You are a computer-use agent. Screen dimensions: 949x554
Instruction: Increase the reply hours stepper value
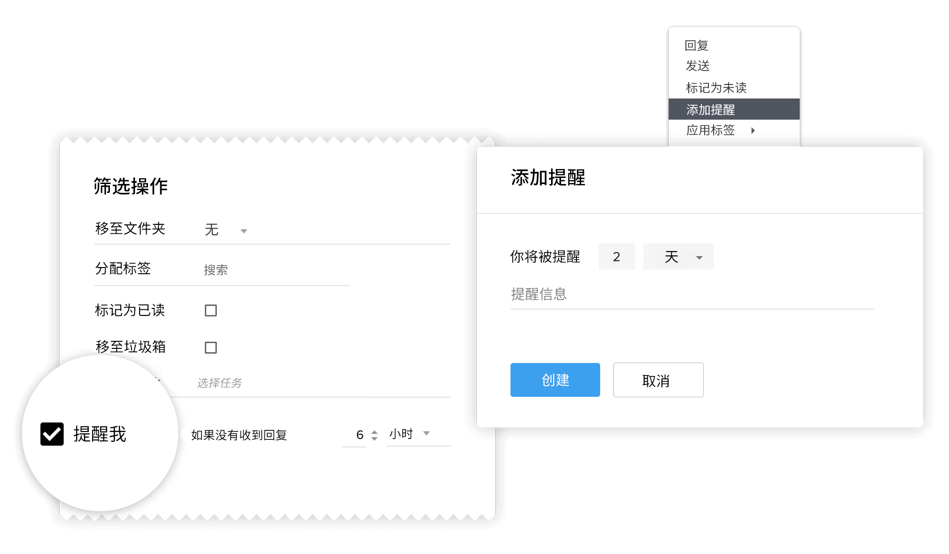[x=374, y=431]
